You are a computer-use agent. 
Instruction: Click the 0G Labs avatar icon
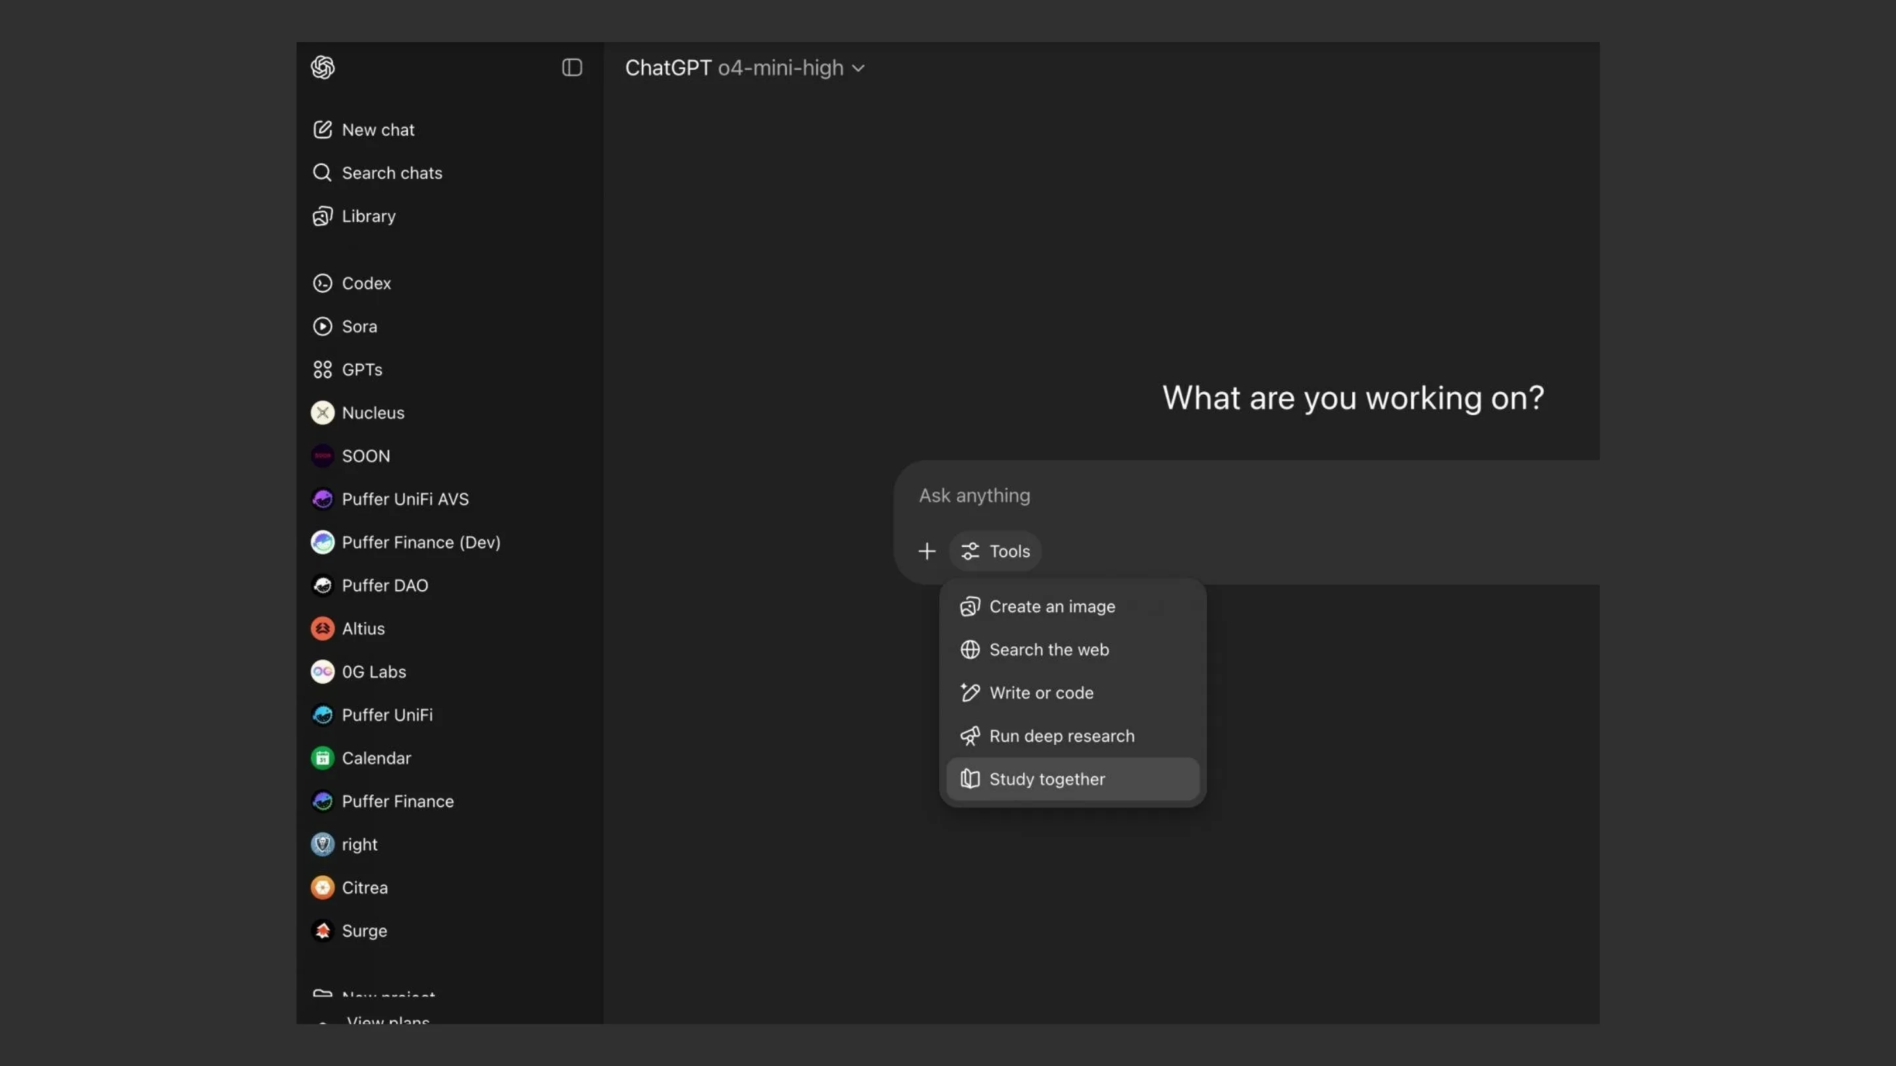pyautogui.click(x=323, y=672)
